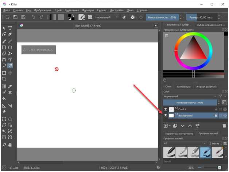The image size is (229, 172).
Task: Adjust the brush opacity slider
Action: click(162, 17)
